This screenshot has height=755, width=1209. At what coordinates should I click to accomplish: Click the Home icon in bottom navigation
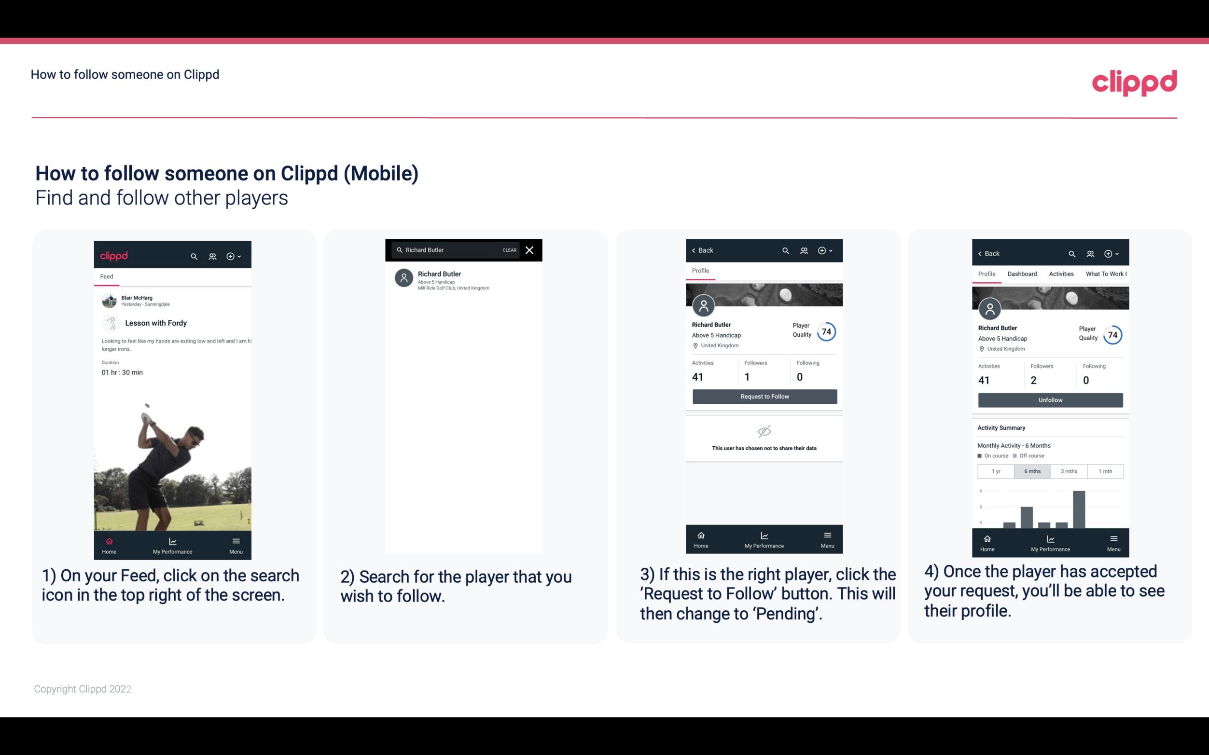pos(110,540)
